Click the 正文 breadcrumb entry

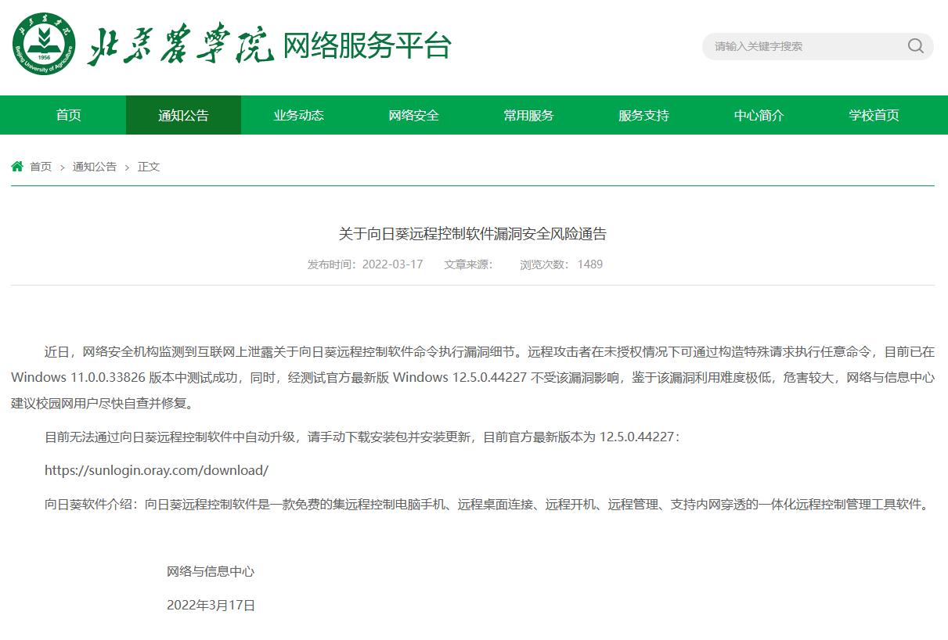(x=149, y=167)
